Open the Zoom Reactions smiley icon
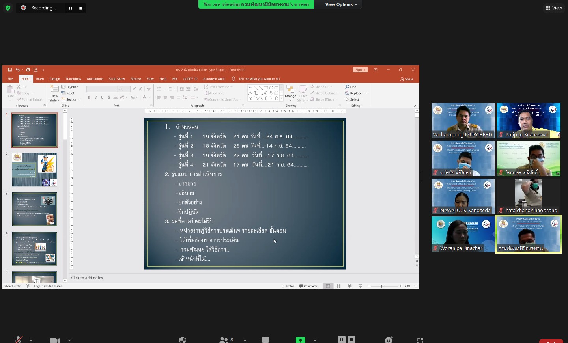 tap(389, 340)
